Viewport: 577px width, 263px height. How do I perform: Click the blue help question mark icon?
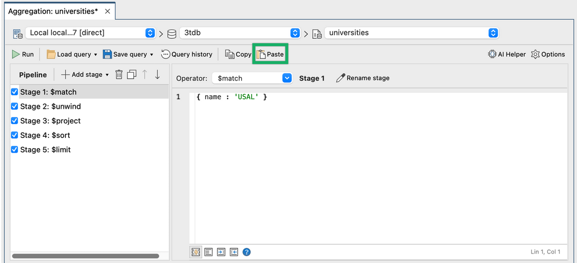click(x=246, y=252)
